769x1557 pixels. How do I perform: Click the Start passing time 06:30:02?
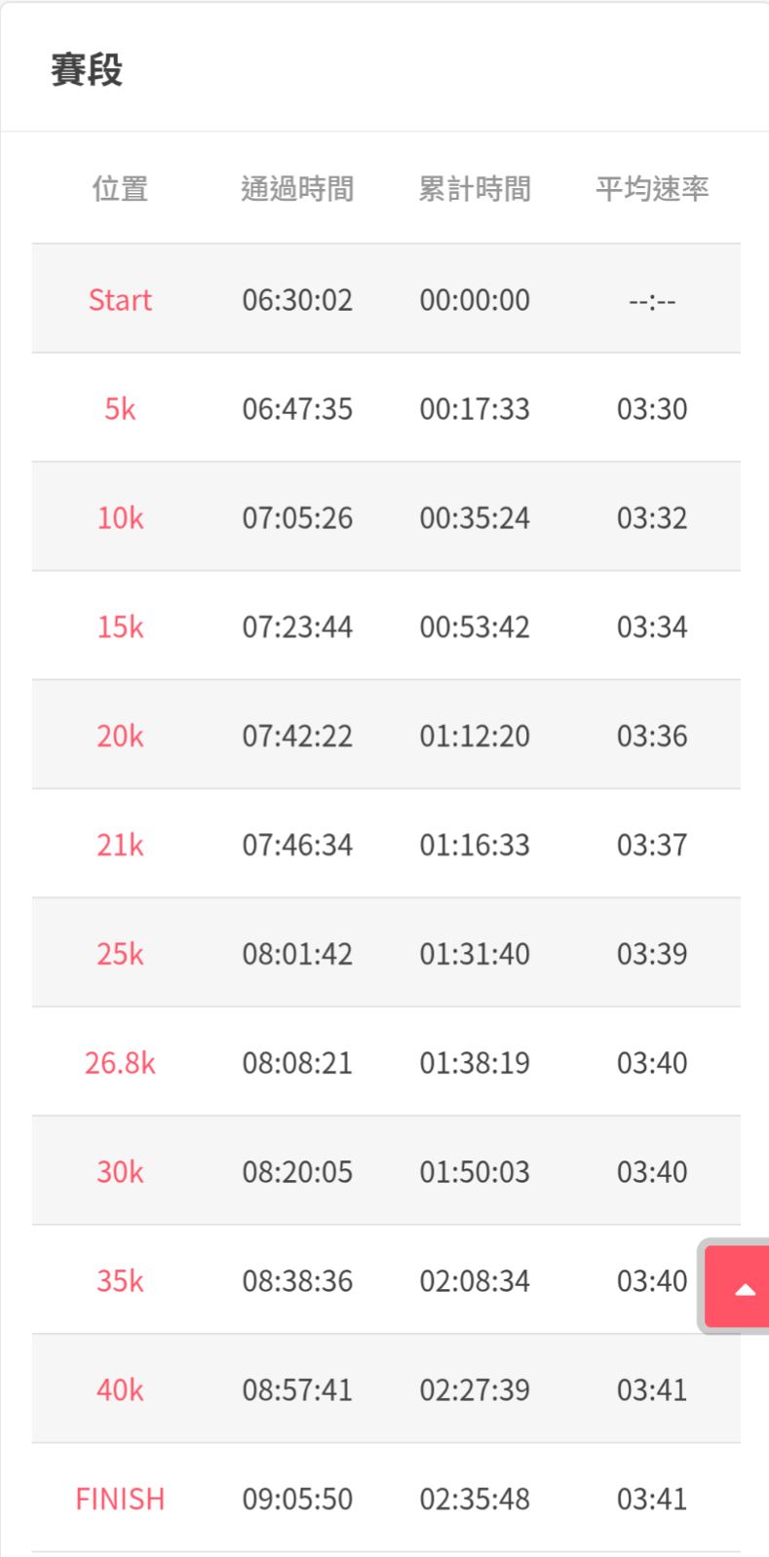(297, 299)
